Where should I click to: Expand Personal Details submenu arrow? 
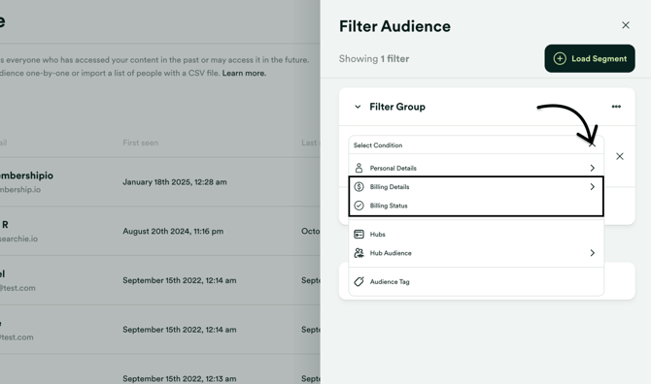(x=592, y=168)
